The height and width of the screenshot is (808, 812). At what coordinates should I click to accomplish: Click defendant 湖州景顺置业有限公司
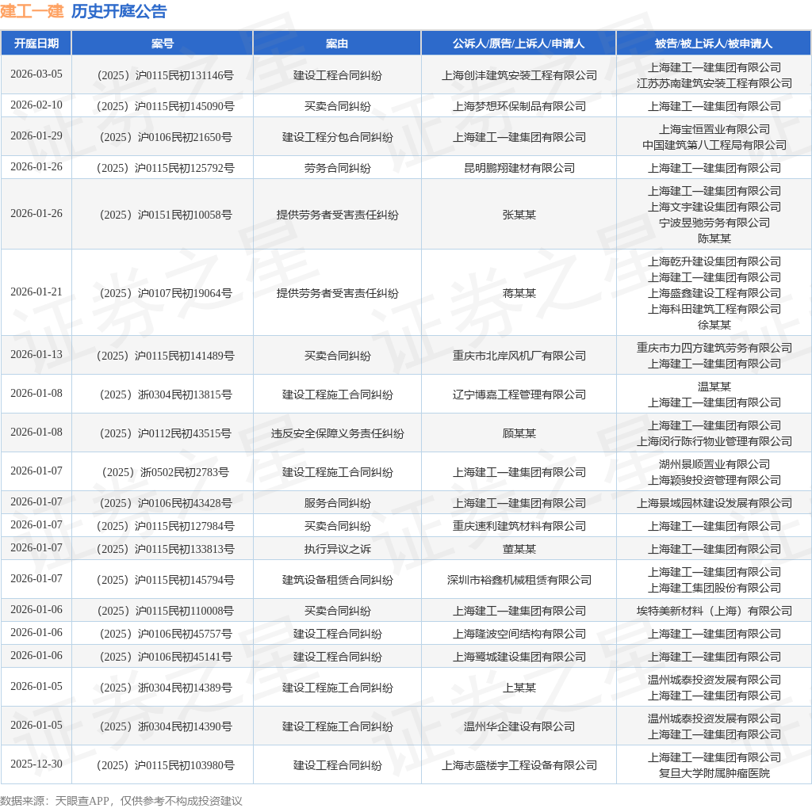coord(714,464)
